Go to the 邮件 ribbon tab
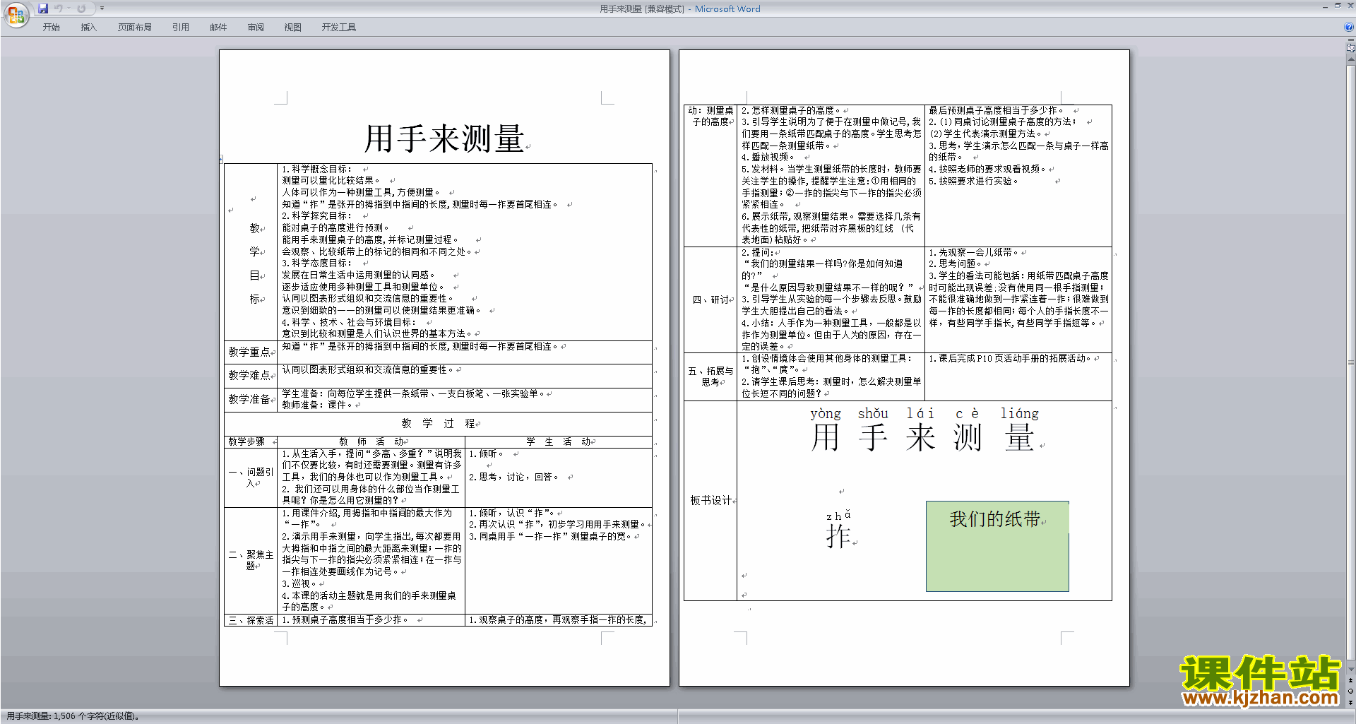The height and width of the screenshot is (724, 1356). click(218, 27)
